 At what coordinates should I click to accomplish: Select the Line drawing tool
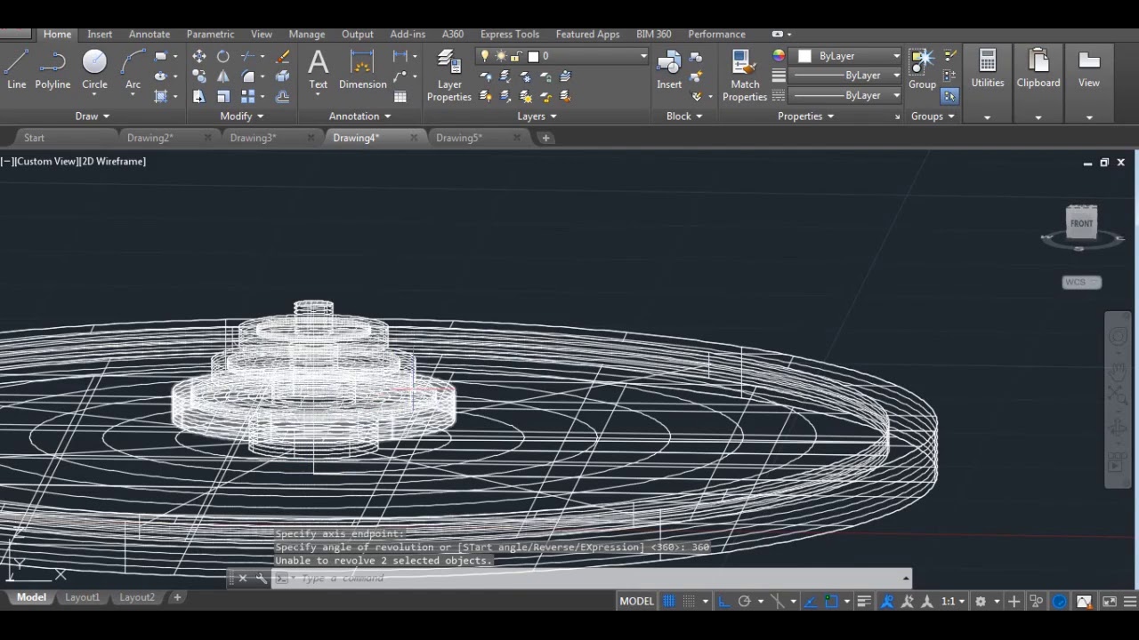pos(16,69)
